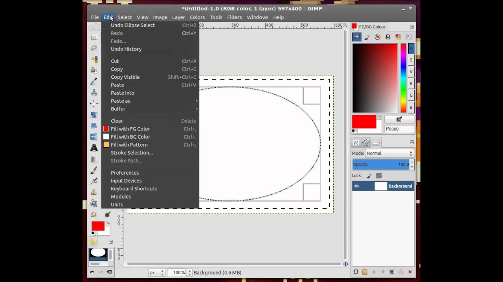Image resolution: width=503 pixels, height=282 pixels.
Task: Delete the layer with red X
Action: 410,272
